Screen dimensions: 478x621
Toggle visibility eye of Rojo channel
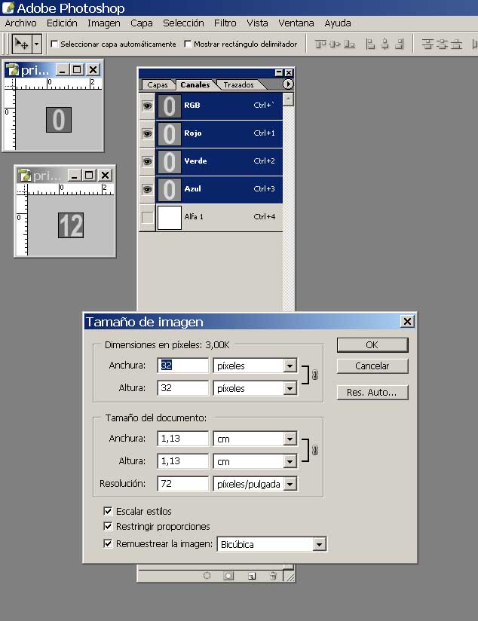pos(147,133)
